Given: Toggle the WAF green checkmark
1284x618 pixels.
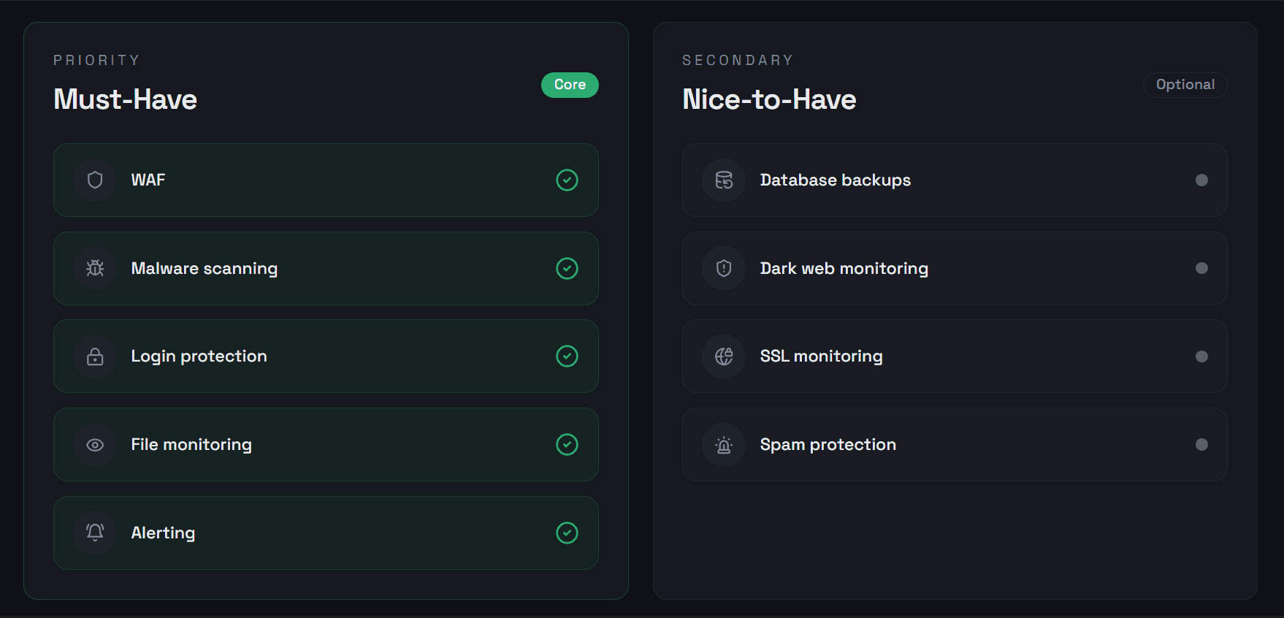Looking at the screenshot, I should 567,180.
